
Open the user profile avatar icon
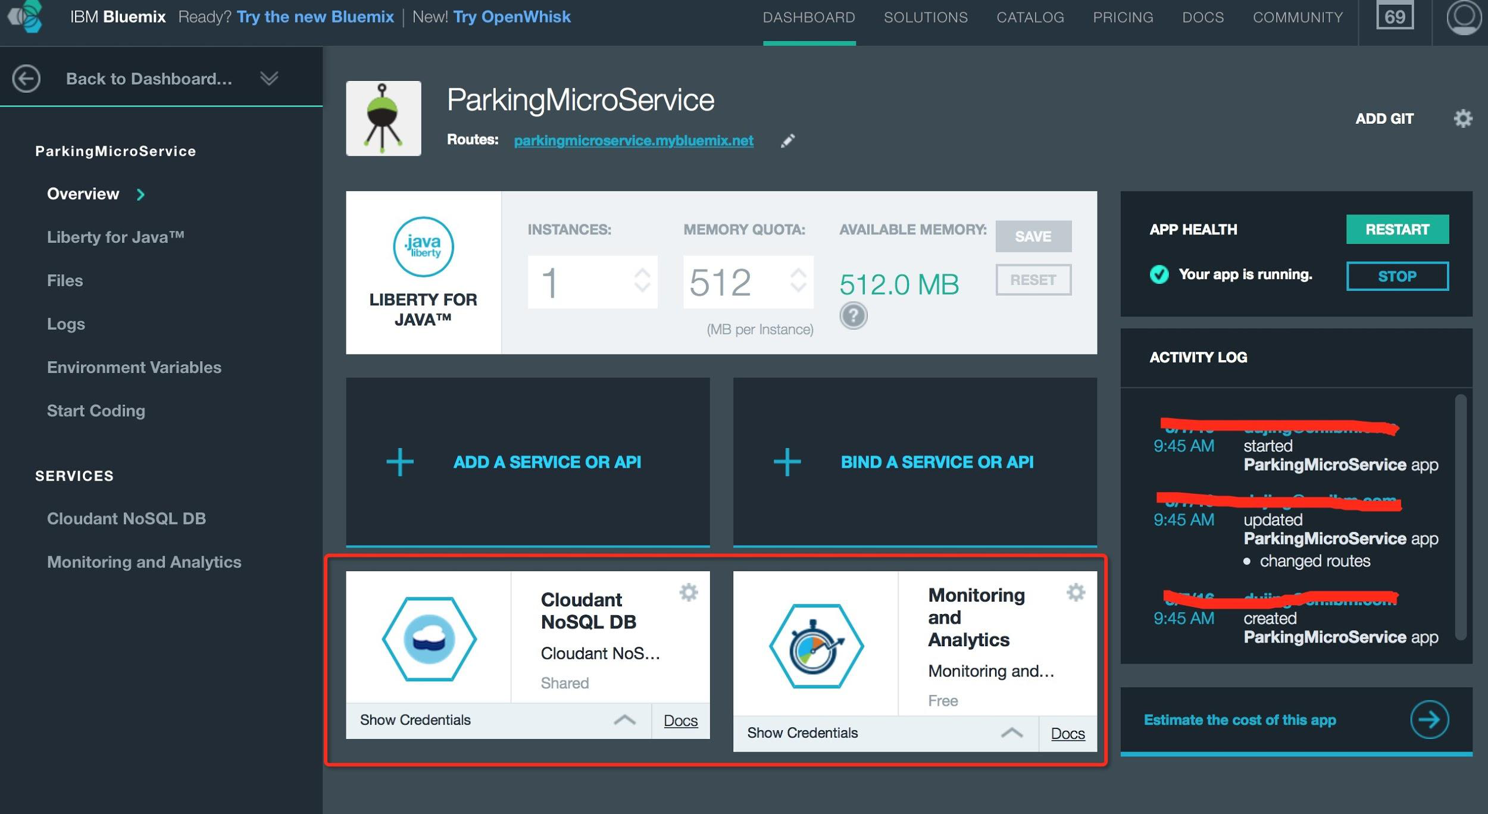click(1464, 17)
